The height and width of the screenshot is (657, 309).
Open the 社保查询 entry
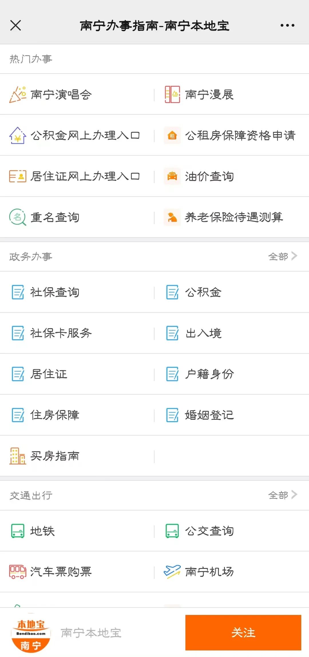click(x=77, y=292)
